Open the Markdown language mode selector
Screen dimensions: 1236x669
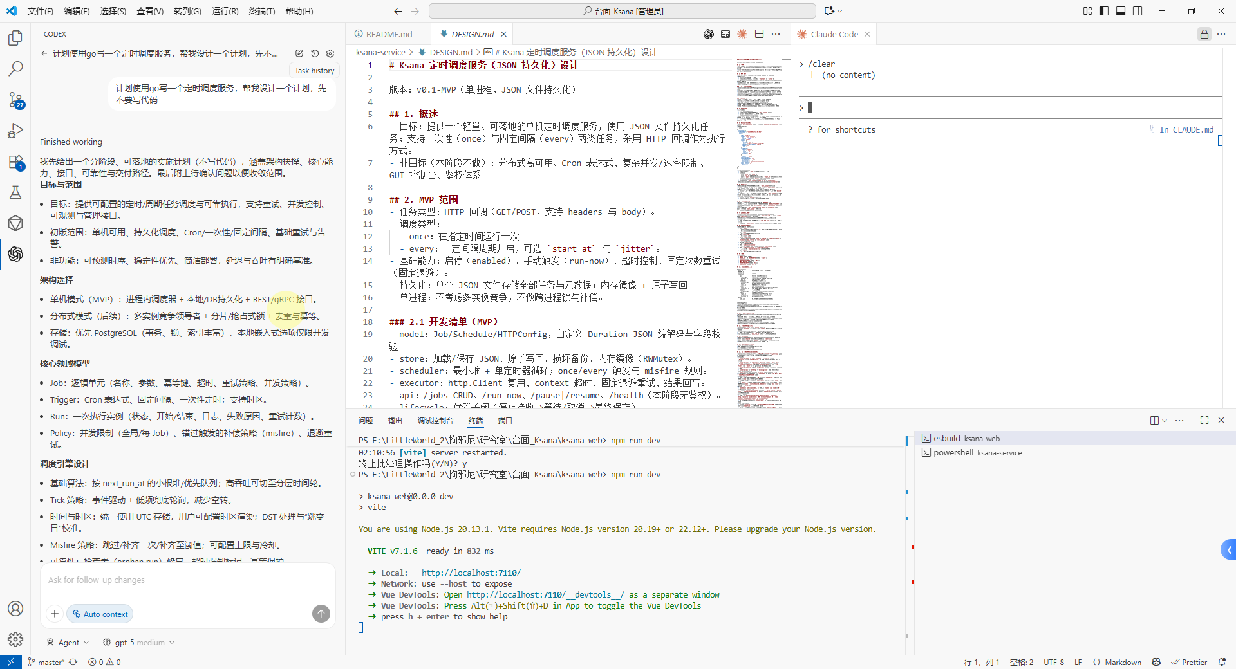[x=1123, y=662]
